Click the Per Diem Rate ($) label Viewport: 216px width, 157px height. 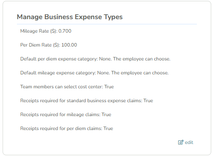[40, 45]
